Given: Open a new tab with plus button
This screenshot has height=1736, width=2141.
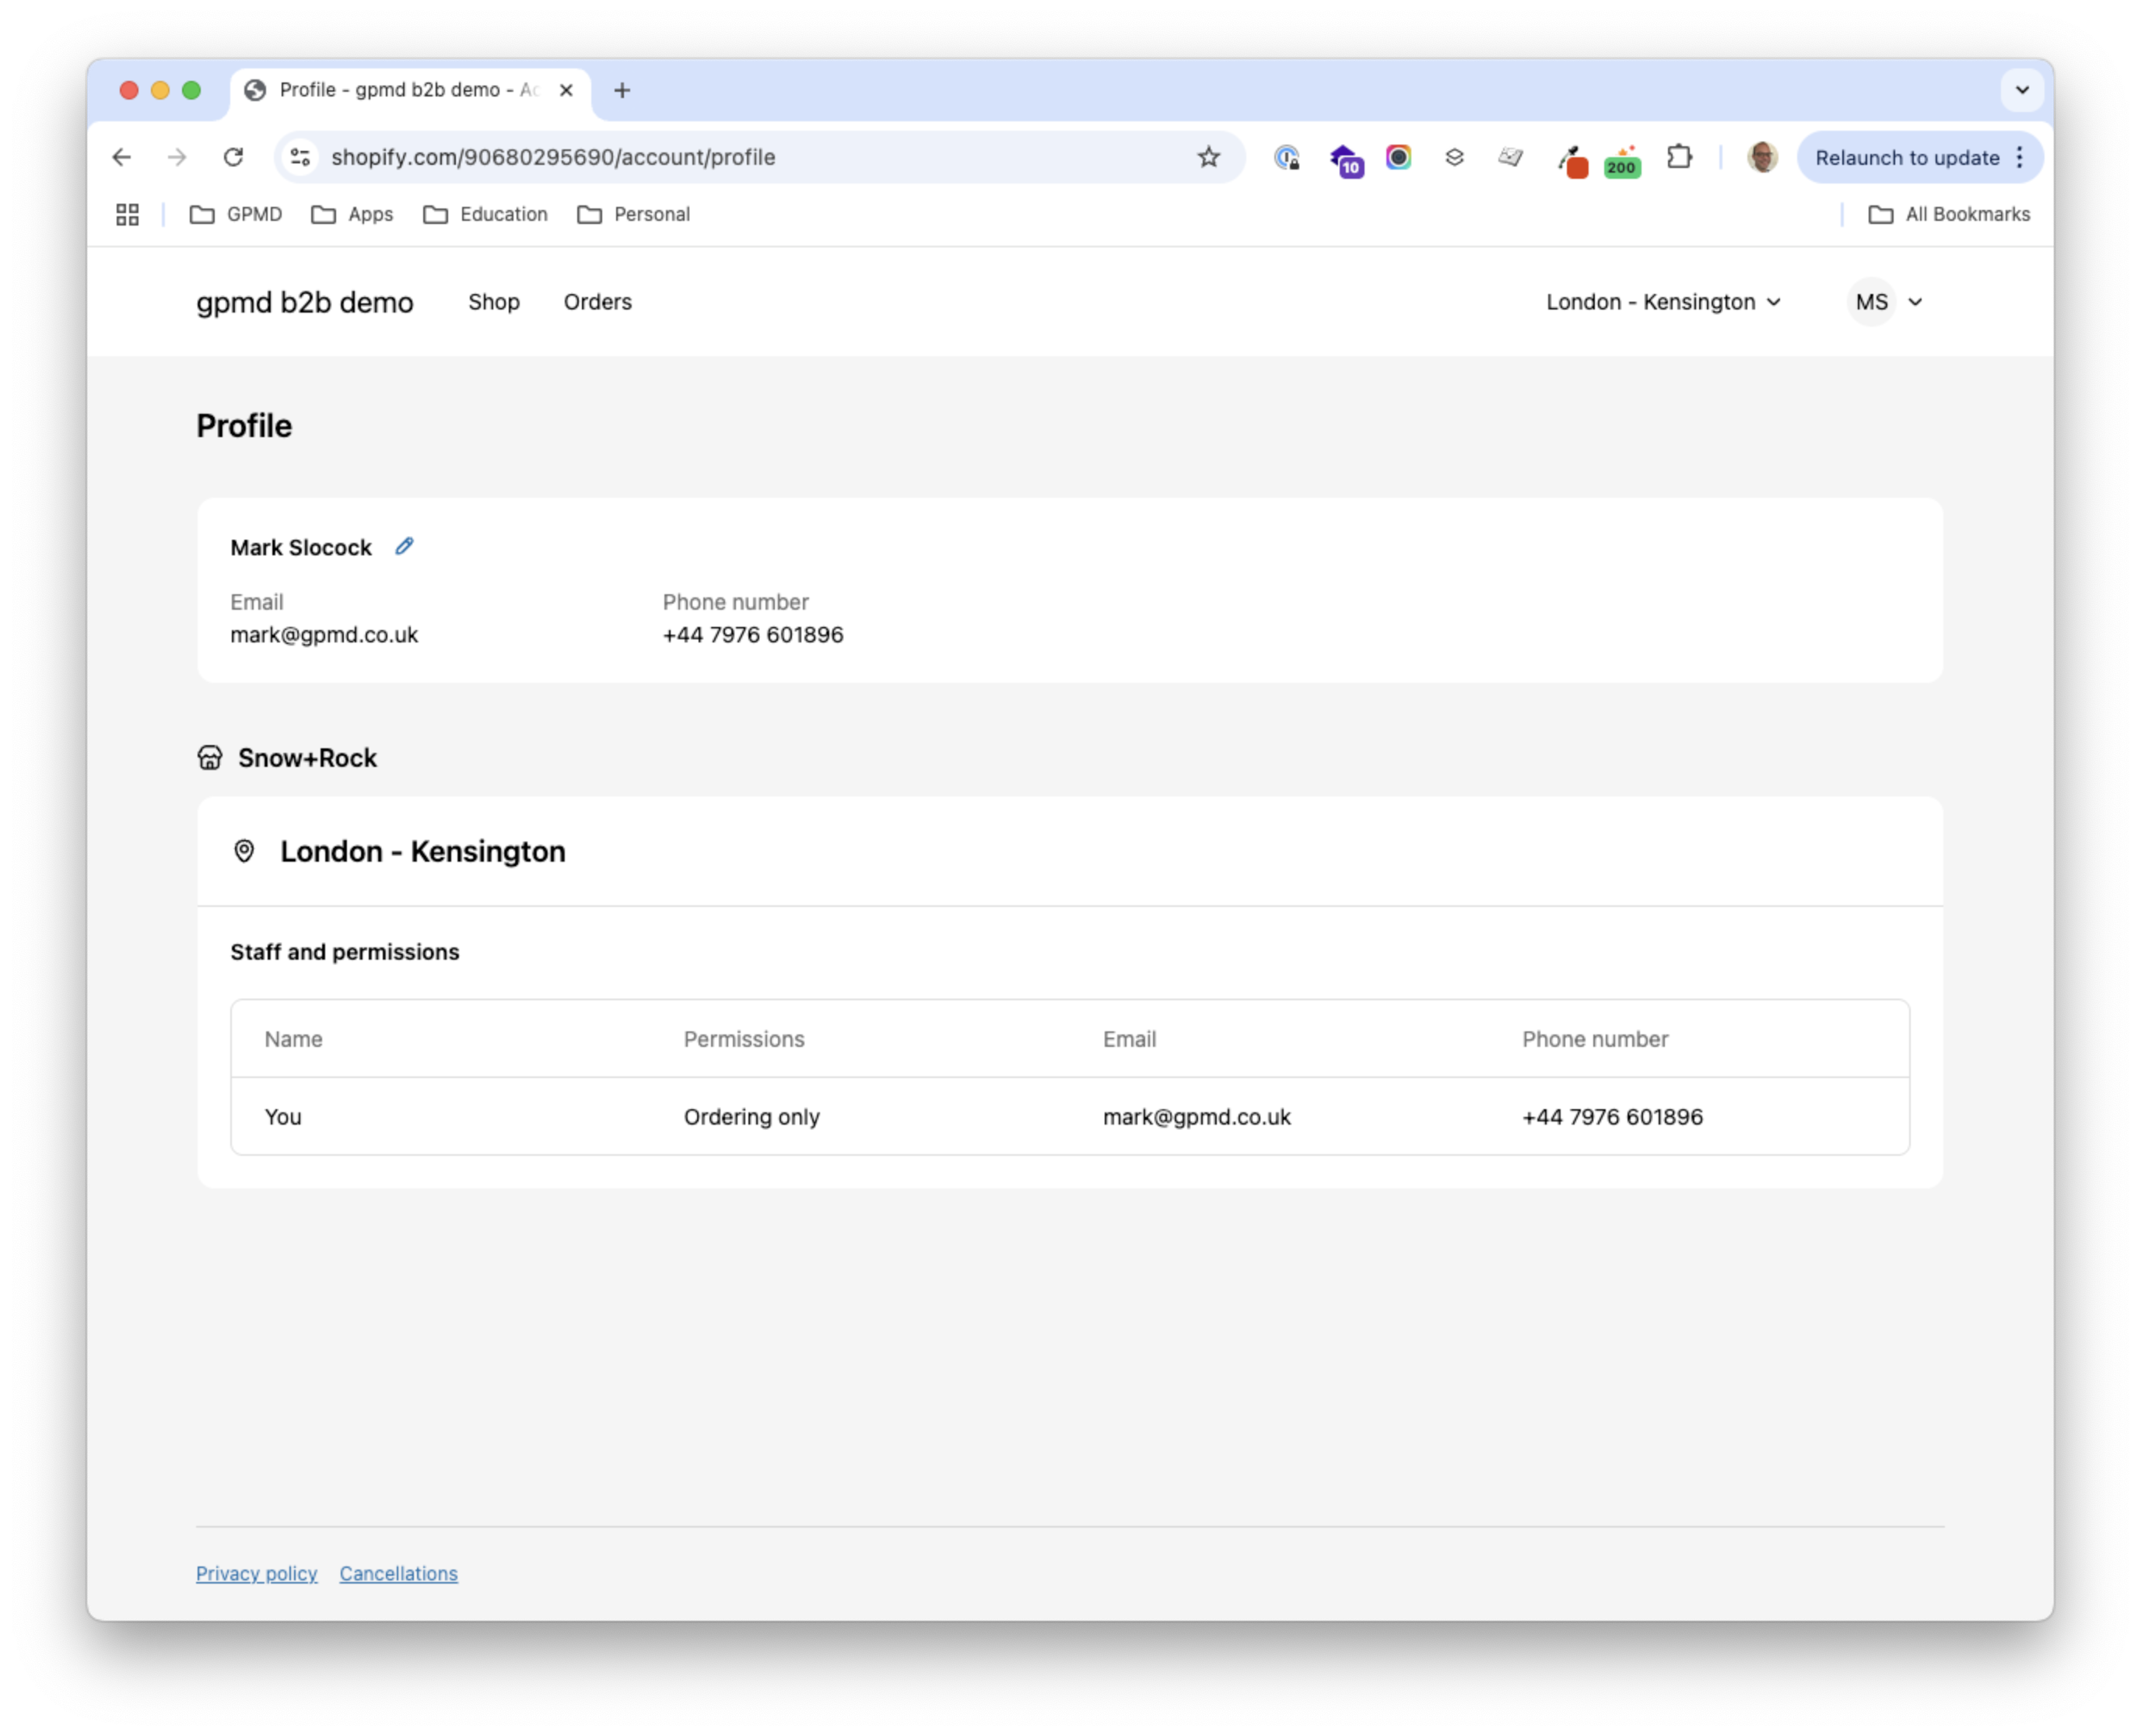Looking at the screenshot, I should coord(622,90).
